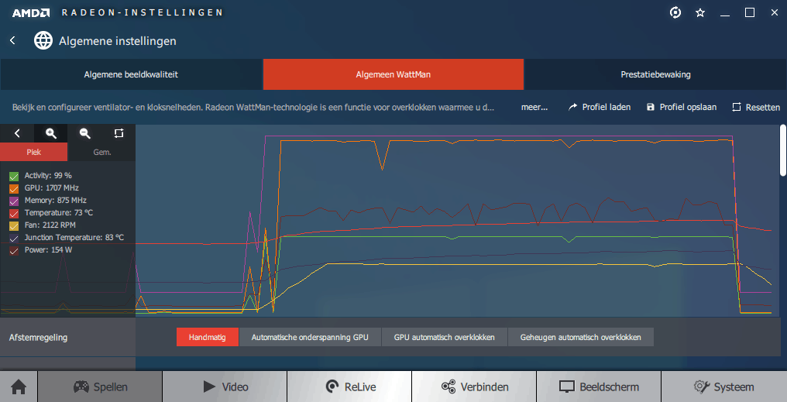
Task: Switch graph to Gem. average mode
Action: pos(102,152)
